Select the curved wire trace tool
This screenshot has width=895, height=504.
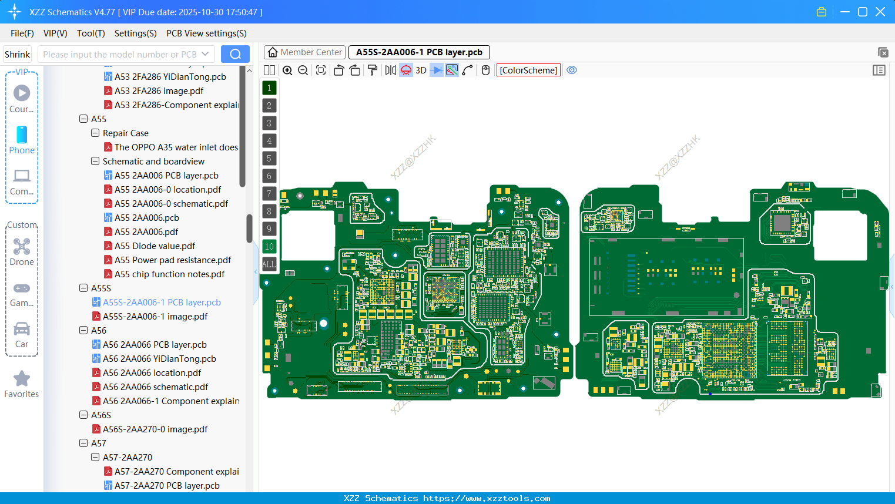pos(468,70)
